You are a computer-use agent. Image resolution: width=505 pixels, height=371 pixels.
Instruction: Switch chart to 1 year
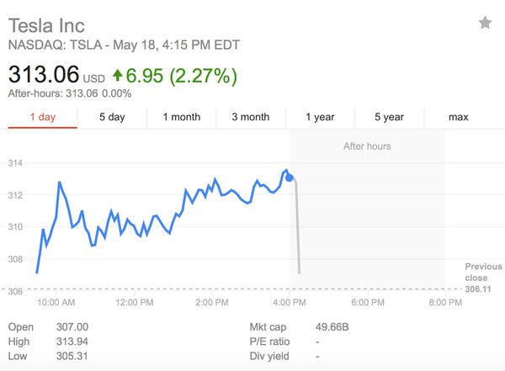pos(320,118)
